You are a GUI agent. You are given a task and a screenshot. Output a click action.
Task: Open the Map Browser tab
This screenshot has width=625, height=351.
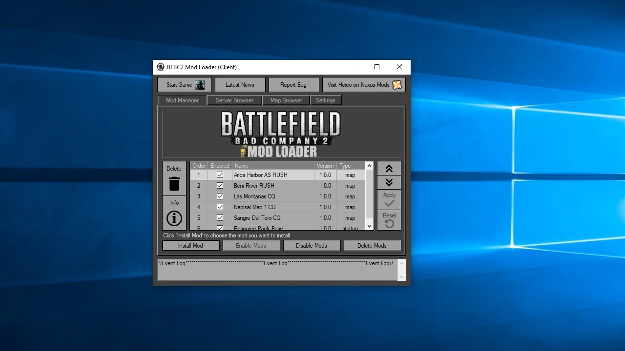(286, 100)
